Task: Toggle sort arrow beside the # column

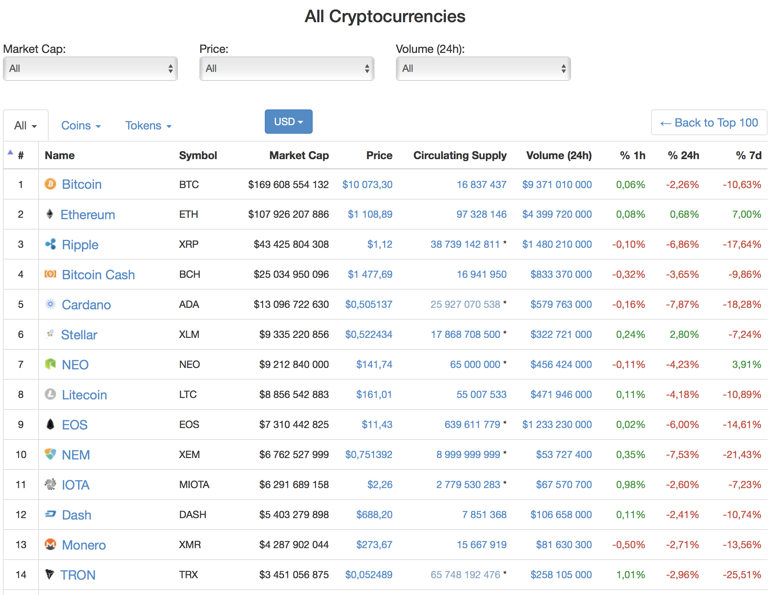Action: click(11, 153)
